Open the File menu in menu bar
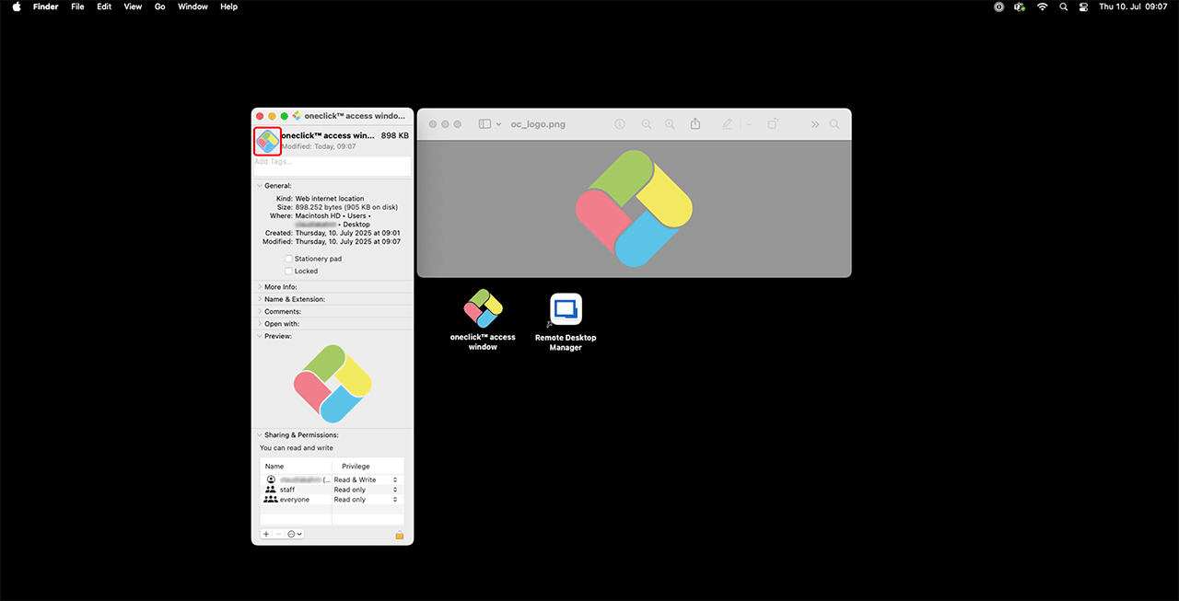The width and height of the screenshot is (1179, 601). (77, 6)
